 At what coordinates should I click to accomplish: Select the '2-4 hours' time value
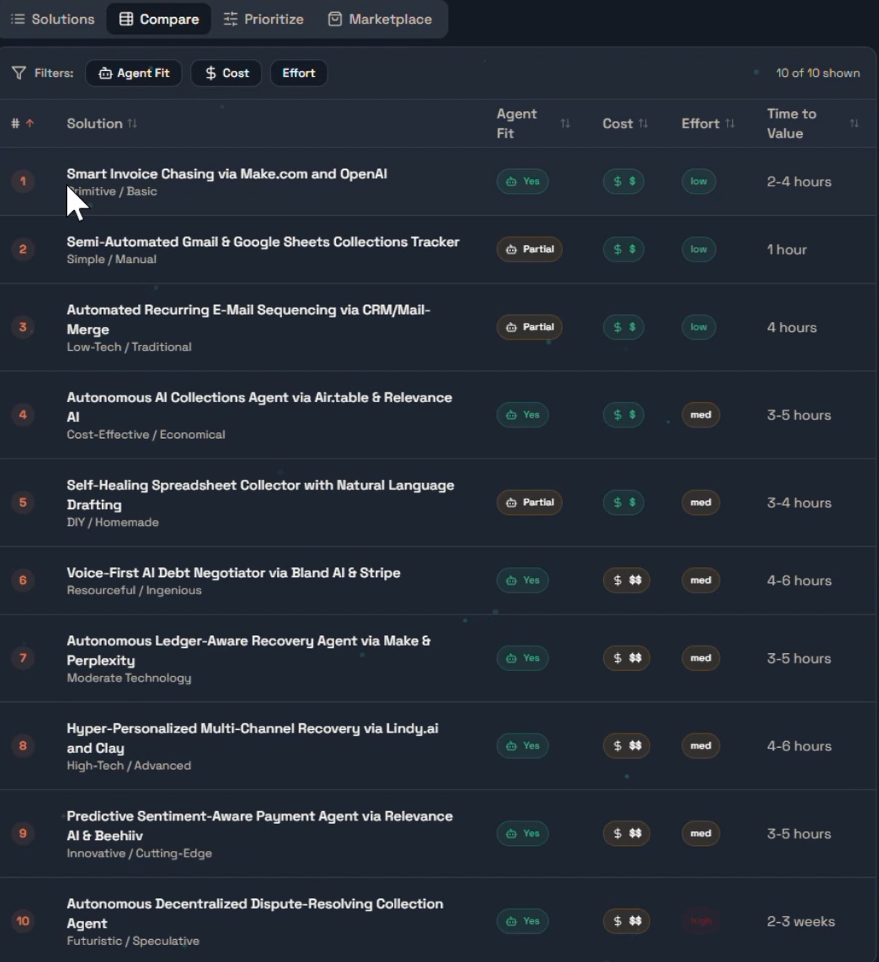pyautogui.click(x=799, y=181)
